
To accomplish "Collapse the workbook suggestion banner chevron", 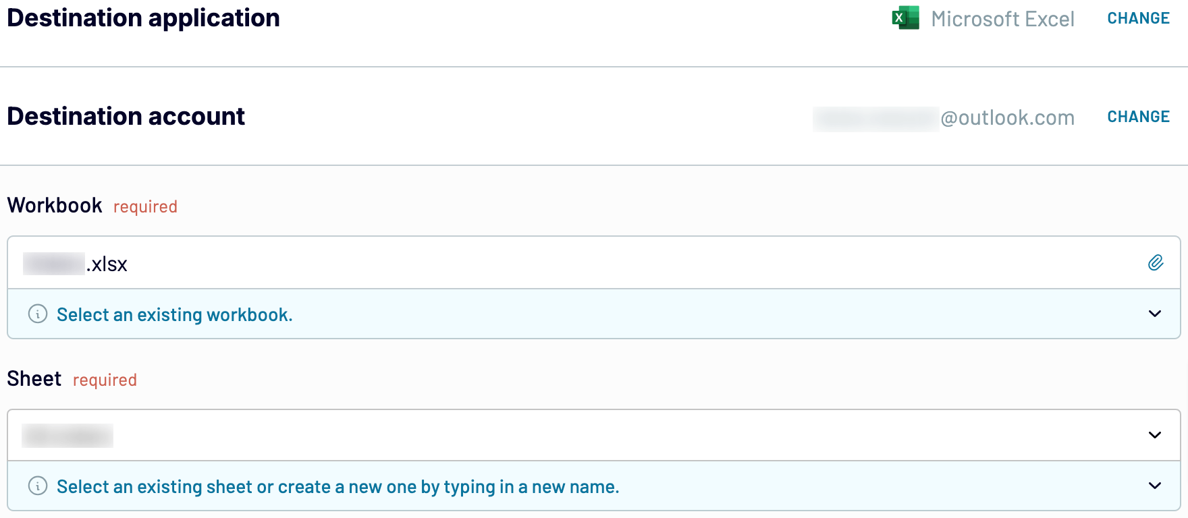I will tap(1155, 314).
